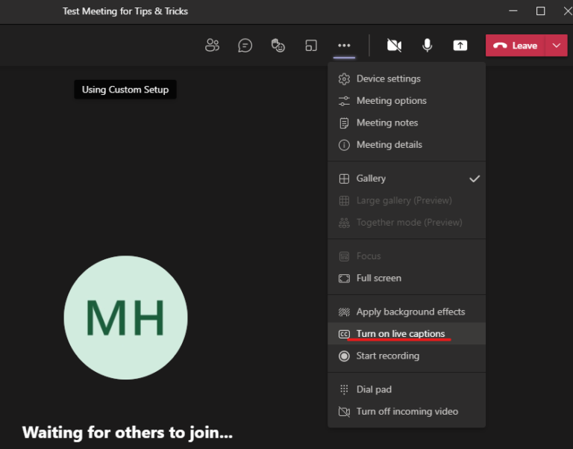Click the Dial pad dots icon

pos(344,389)
